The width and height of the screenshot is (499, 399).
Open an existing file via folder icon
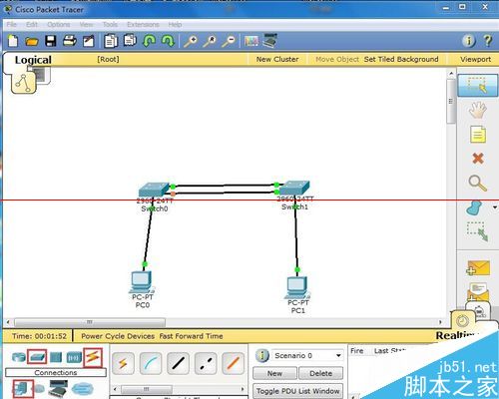32,42
